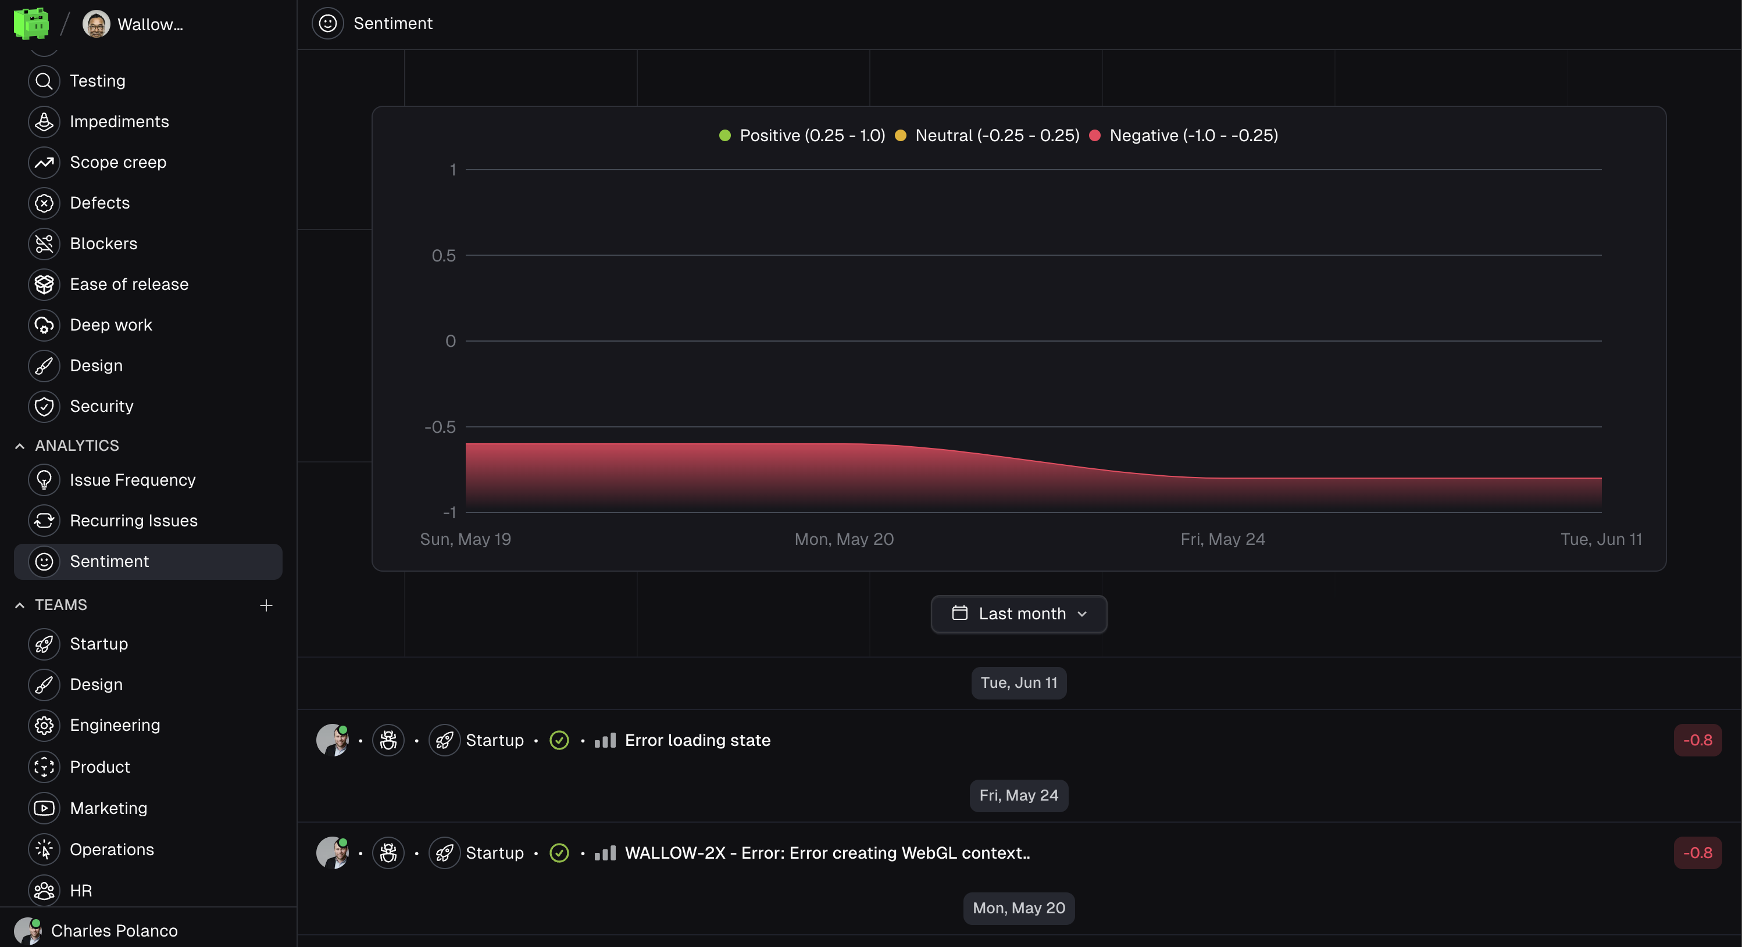Image resolution: width=1742 pixels, height=947 pixels.
Task: Click bug icon on Error loading state row
Action: [x=388, y=740]
